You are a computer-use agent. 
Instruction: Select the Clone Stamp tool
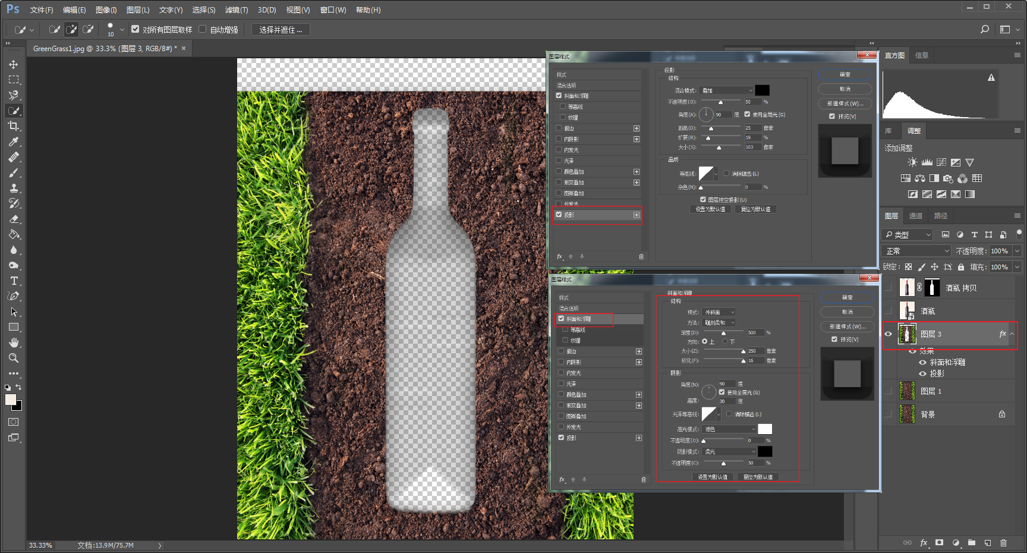[14, 188]
